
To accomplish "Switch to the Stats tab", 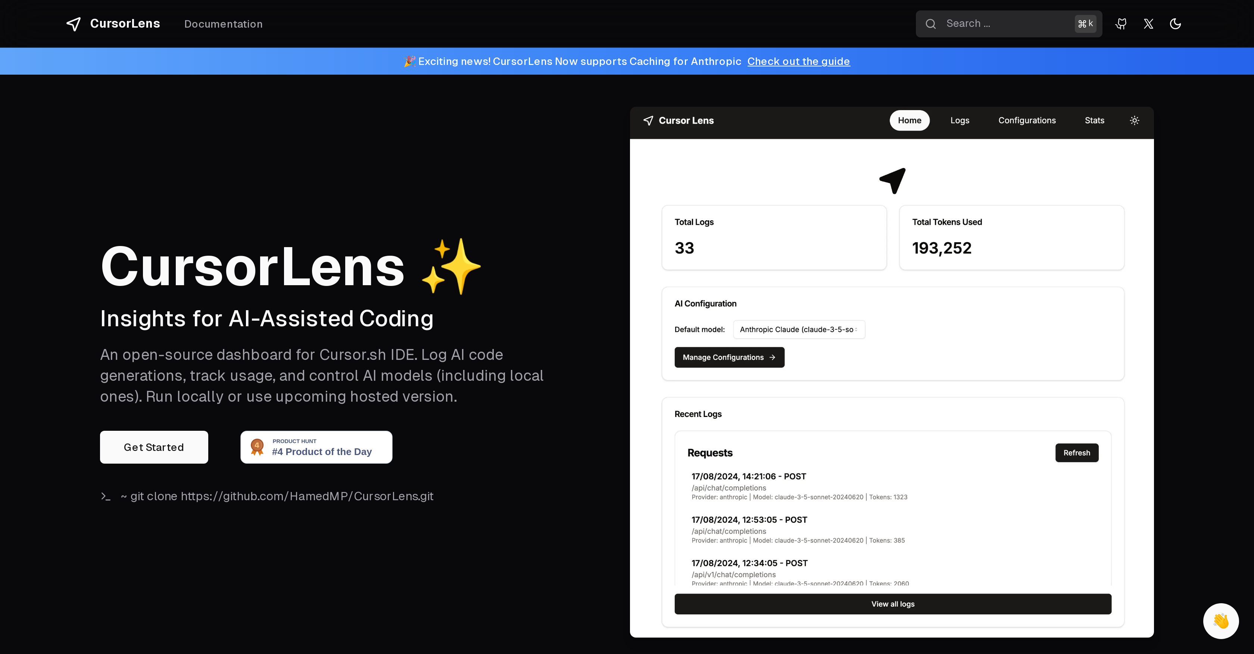I will [x=1094, y=120].
